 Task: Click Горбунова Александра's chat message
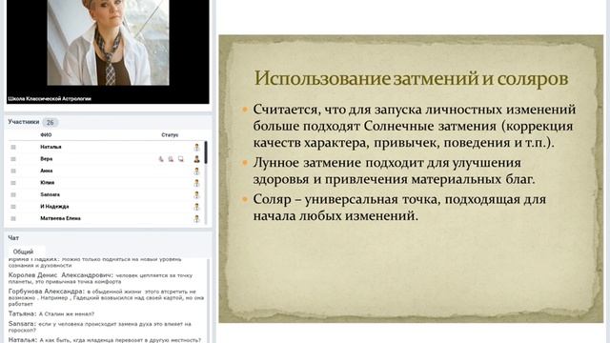tap(106, 297)
